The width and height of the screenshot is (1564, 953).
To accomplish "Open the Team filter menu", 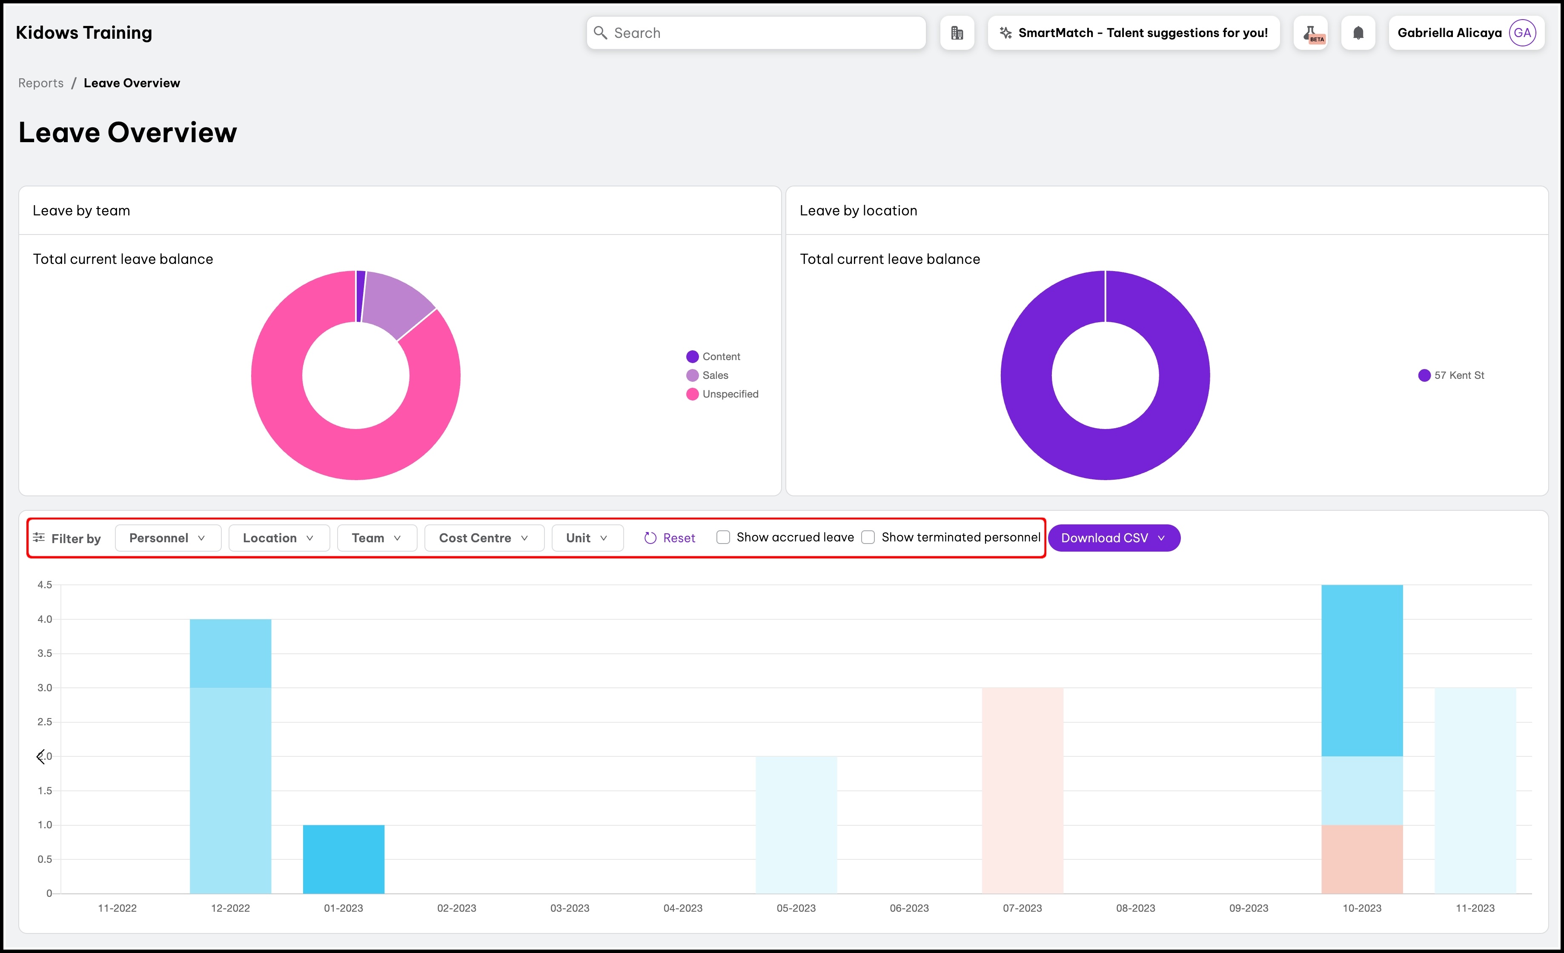I will pos(376,538).
